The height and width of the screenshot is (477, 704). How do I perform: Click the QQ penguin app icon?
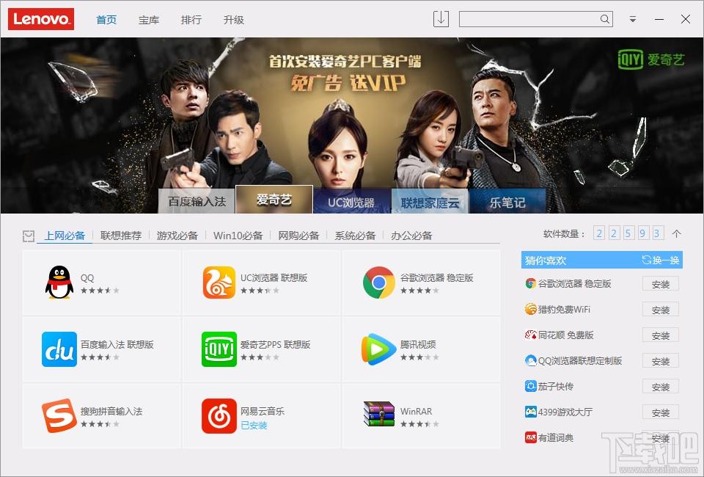[x=59, y=283]
